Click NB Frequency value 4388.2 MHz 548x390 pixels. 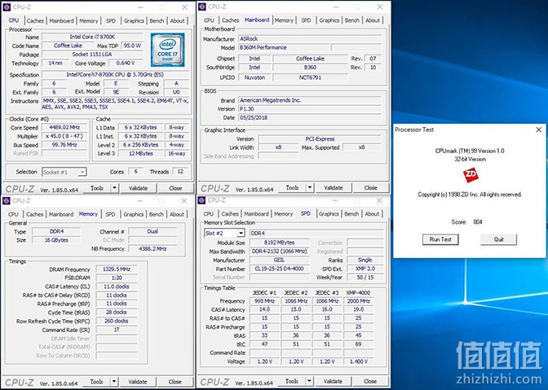pyautogui.click(x=152, y=248)
